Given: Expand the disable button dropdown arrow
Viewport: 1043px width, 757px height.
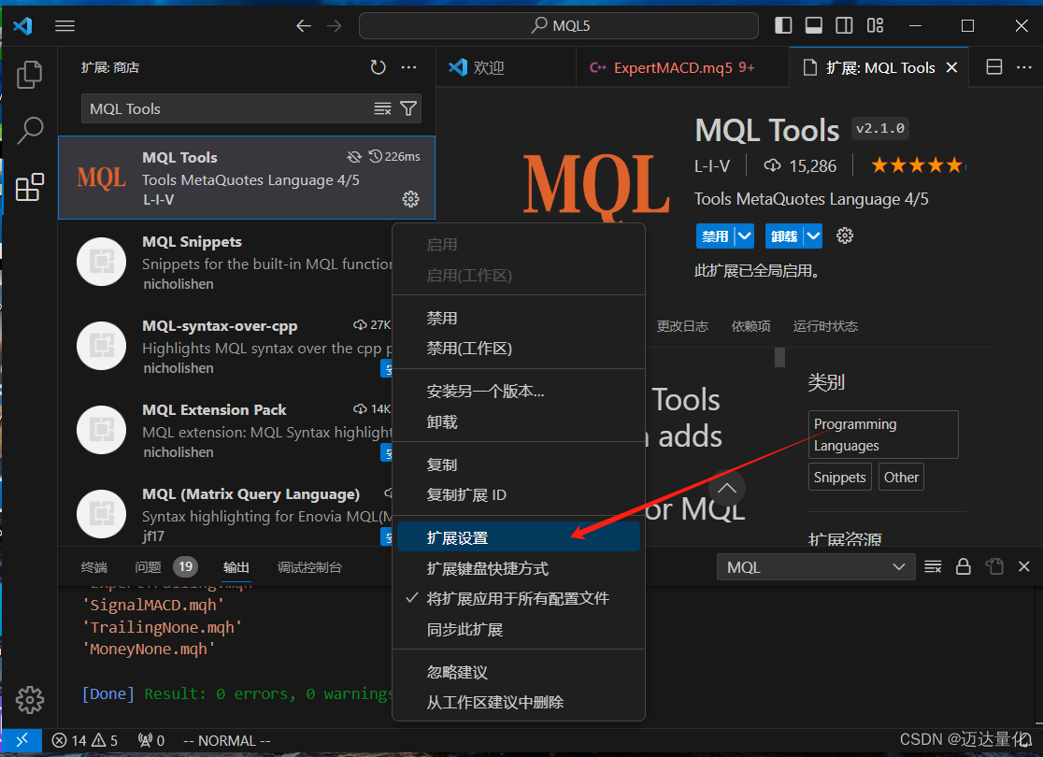Looking at the screenshot, I should 745,236.
